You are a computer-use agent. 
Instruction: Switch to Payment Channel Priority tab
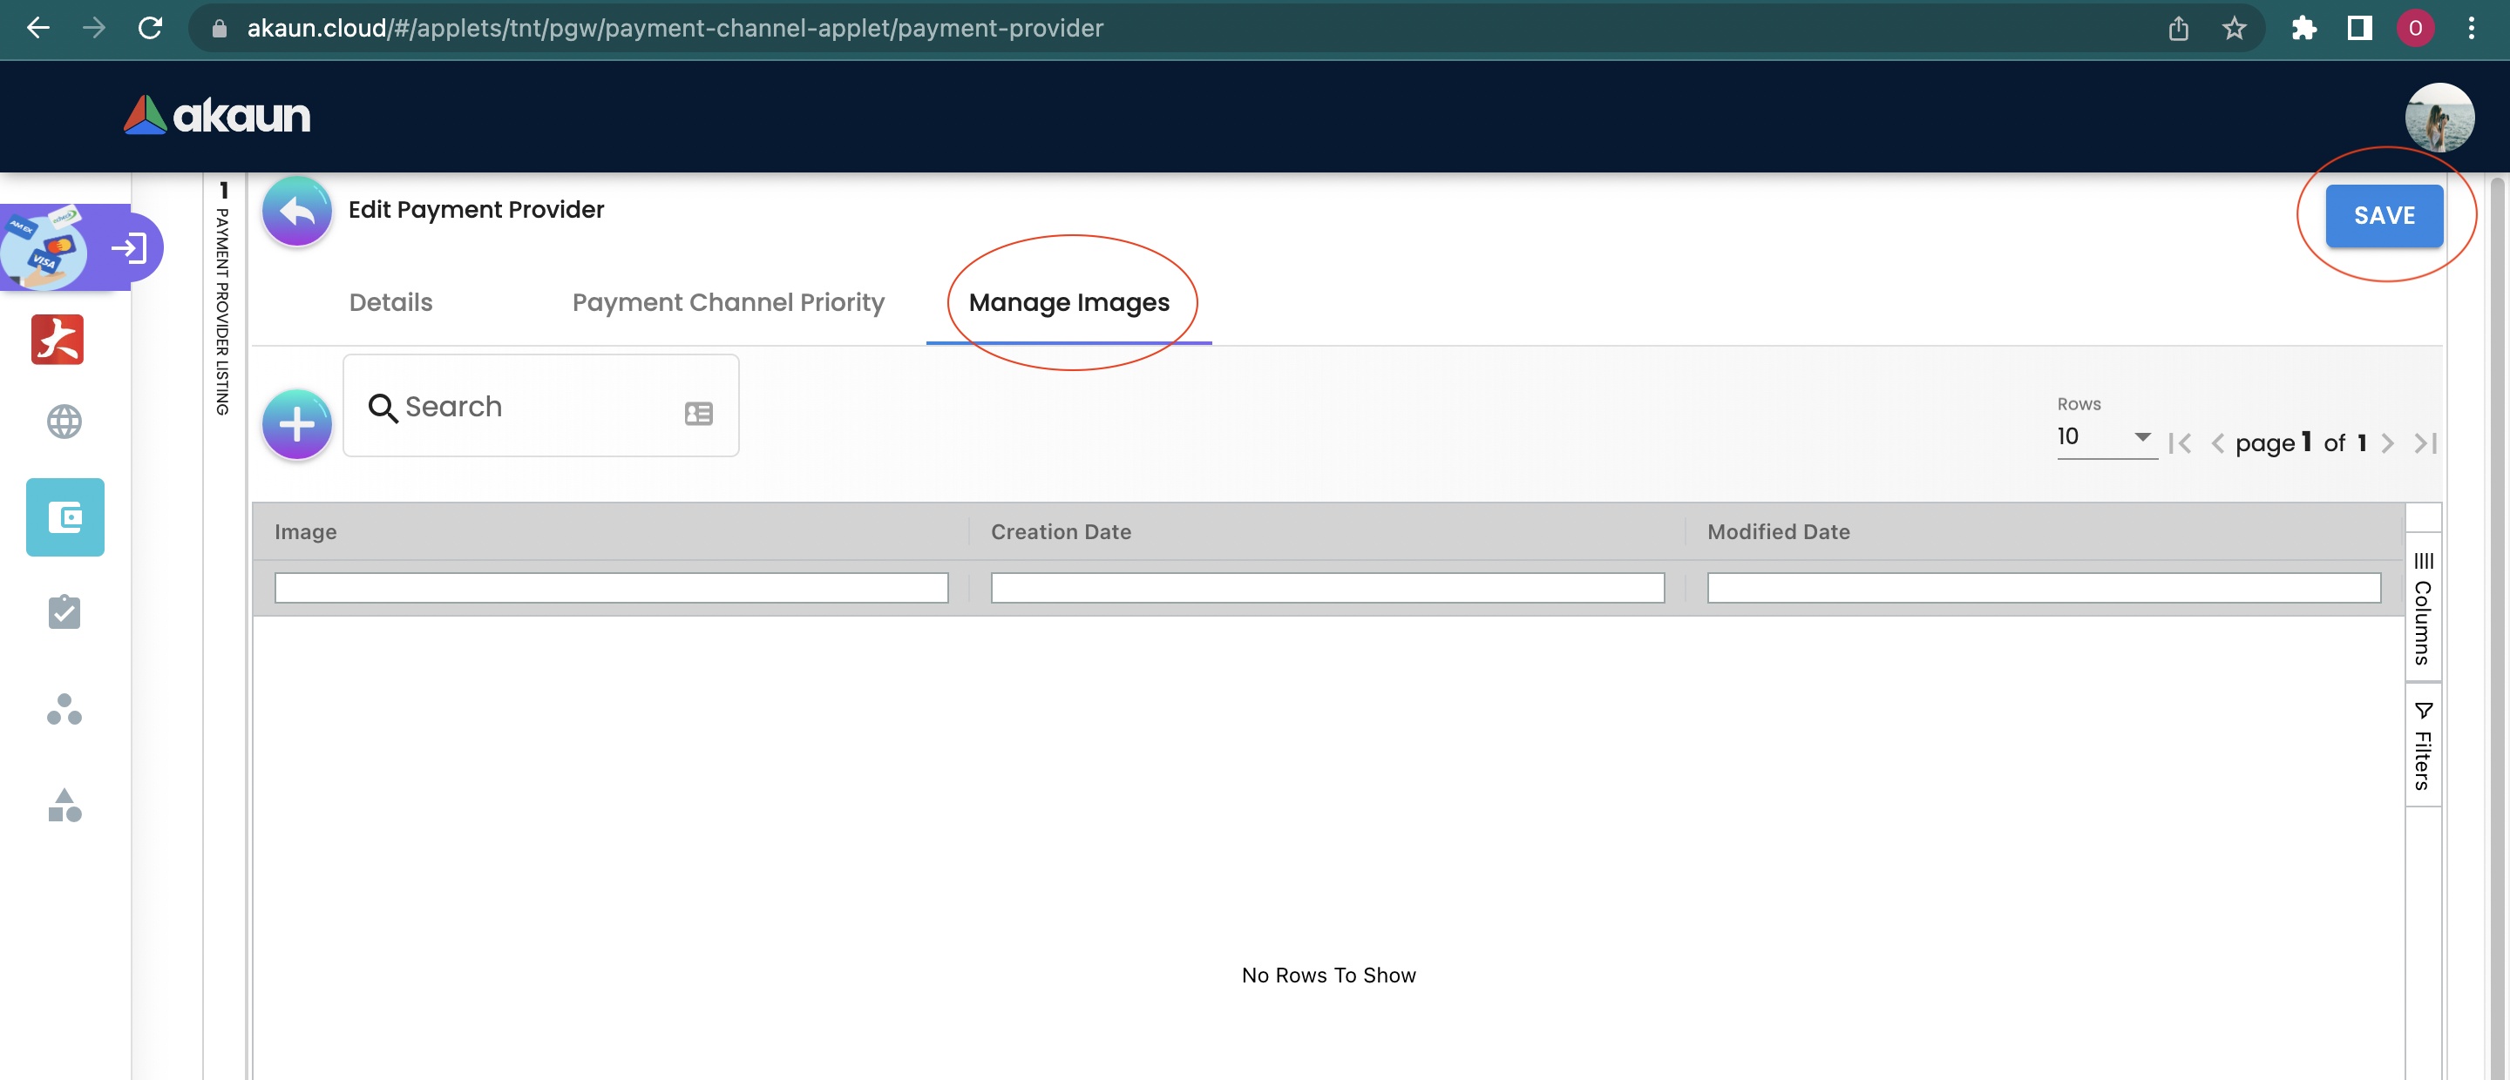[x=728, y=303]
